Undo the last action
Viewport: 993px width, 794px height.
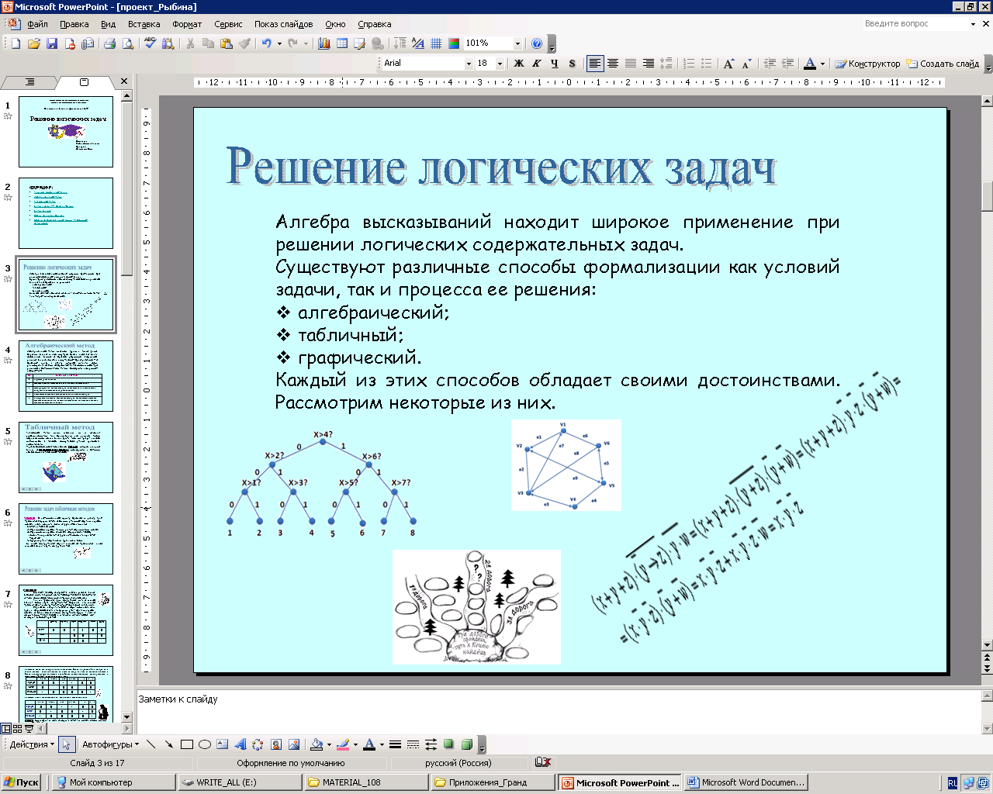pyautogui.click(x=266, y=43)
